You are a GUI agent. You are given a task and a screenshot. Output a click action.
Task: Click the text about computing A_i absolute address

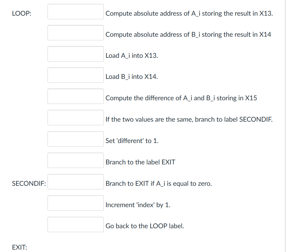tap(189, 13)
